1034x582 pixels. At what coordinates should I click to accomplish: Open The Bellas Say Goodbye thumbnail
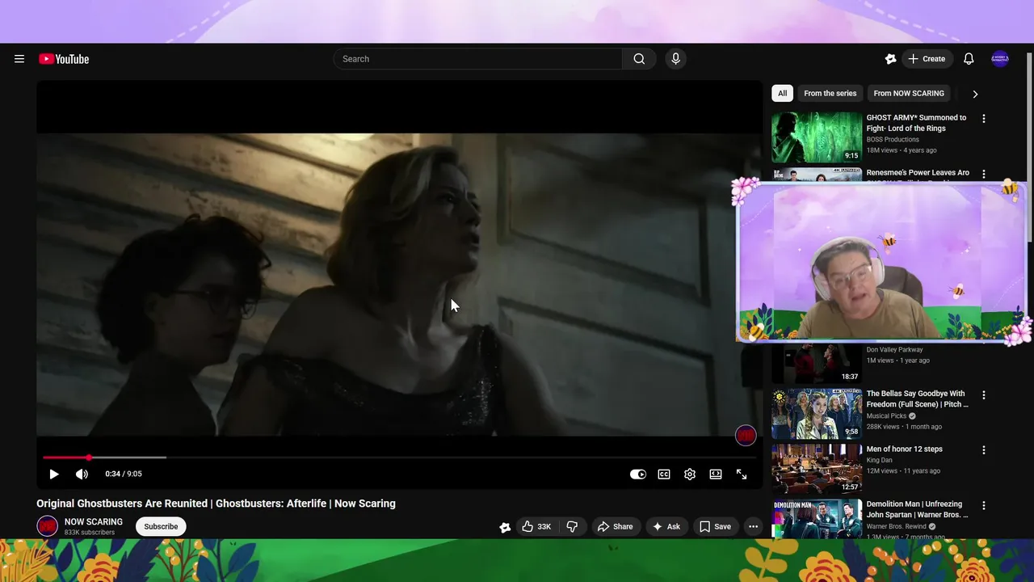[817, 414]
